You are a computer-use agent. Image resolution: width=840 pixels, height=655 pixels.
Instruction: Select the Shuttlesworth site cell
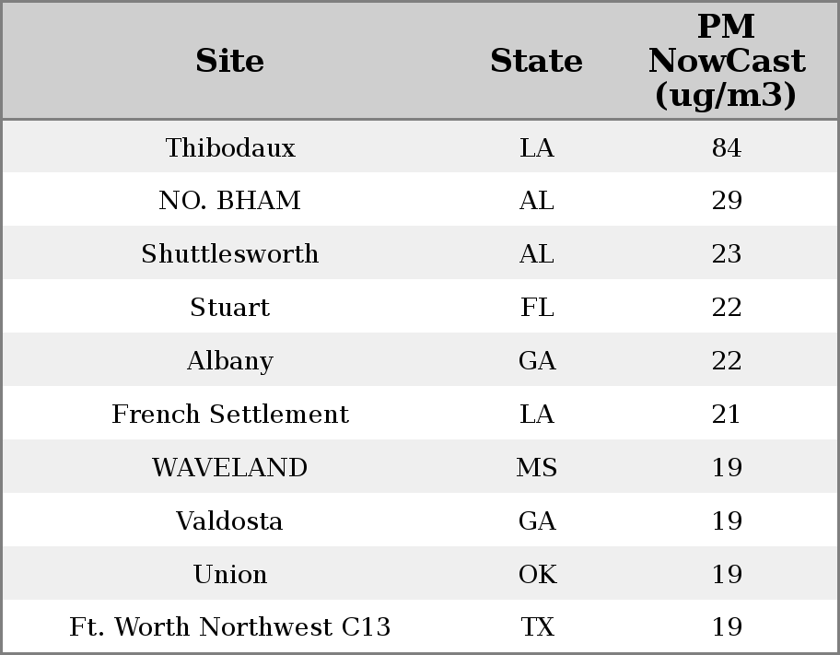[x=229, y=254]
